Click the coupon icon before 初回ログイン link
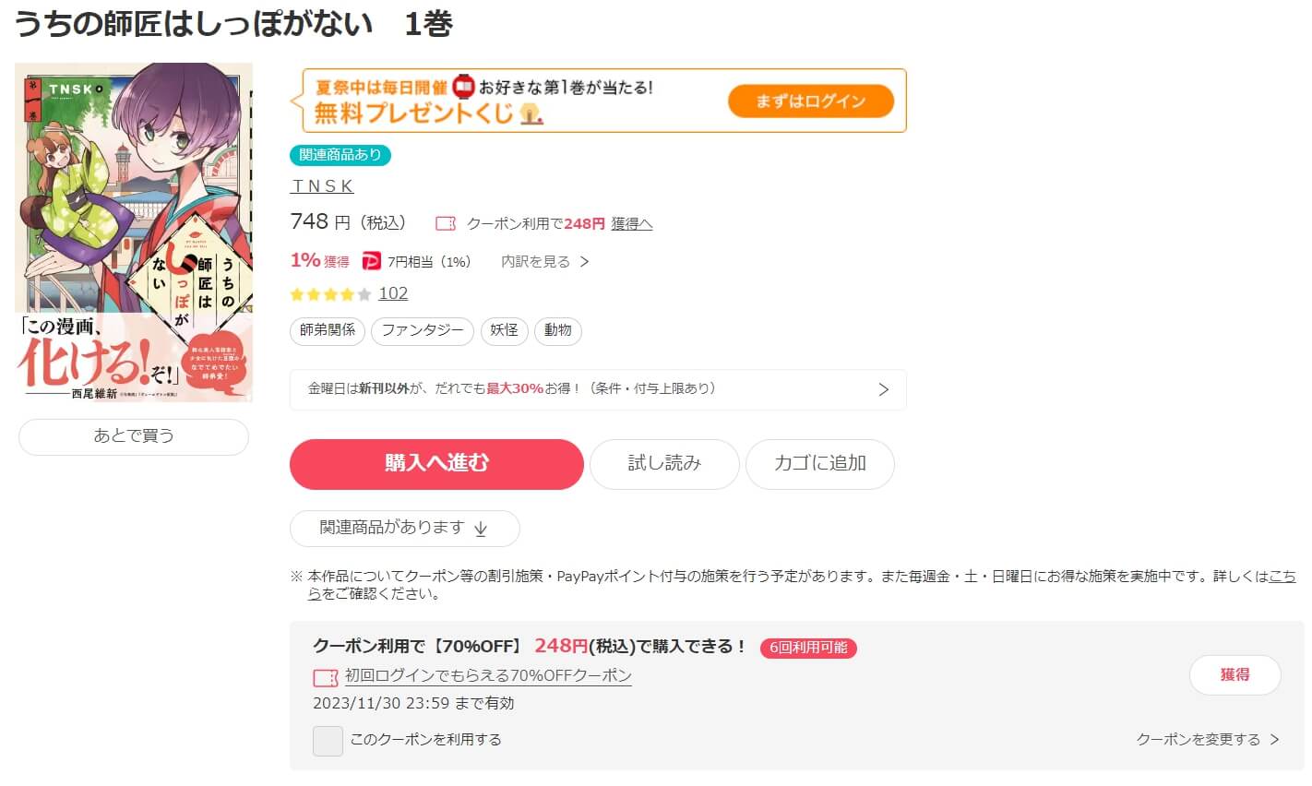1312x786 pixels. [326, 678]
